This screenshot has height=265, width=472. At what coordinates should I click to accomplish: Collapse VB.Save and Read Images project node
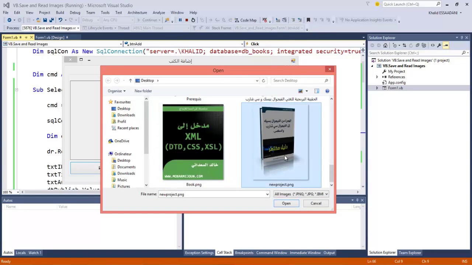pos(372,66)
